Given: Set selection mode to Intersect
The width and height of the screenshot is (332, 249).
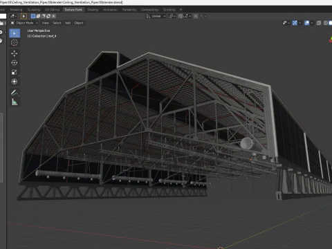Looking at the screenshot, I should click(x=53, y=16).
